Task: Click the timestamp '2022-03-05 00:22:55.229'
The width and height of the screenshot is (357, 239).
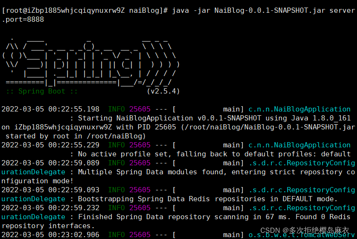Action: pos(51,145)
